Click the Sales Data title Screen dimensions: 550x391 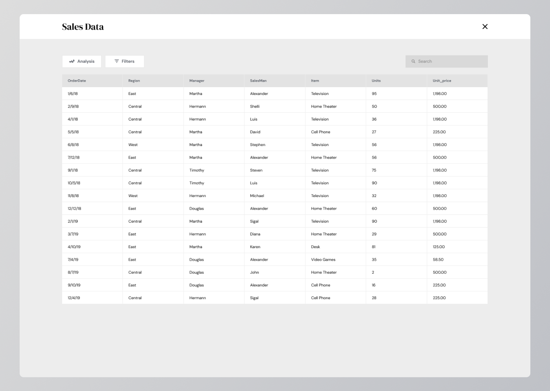82,26
